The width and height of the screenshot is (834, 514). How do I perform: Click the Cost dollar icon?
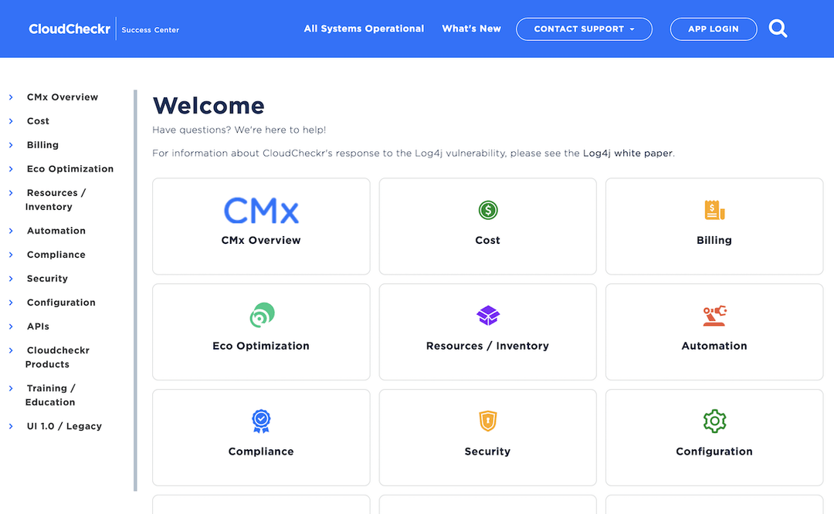487,210
